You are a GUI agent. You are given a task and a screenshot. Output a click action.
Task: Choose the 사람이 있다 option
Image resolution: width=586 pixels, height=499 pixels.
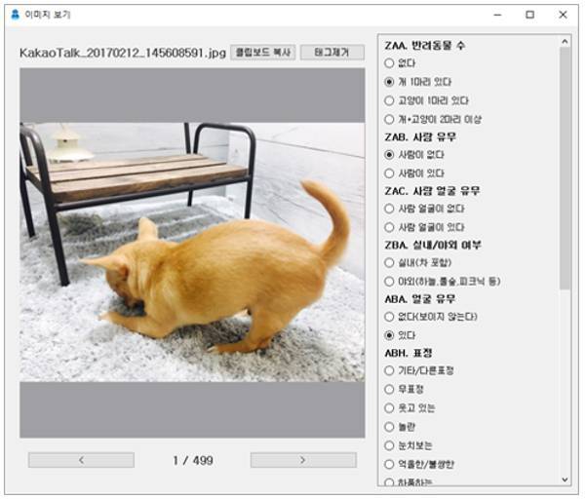[414, 173]
